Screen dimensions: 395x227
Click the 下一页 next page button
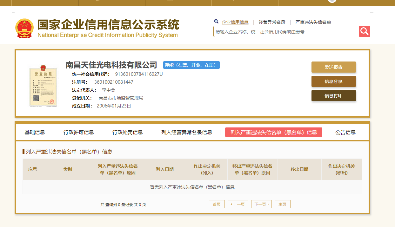pos(261,204)
